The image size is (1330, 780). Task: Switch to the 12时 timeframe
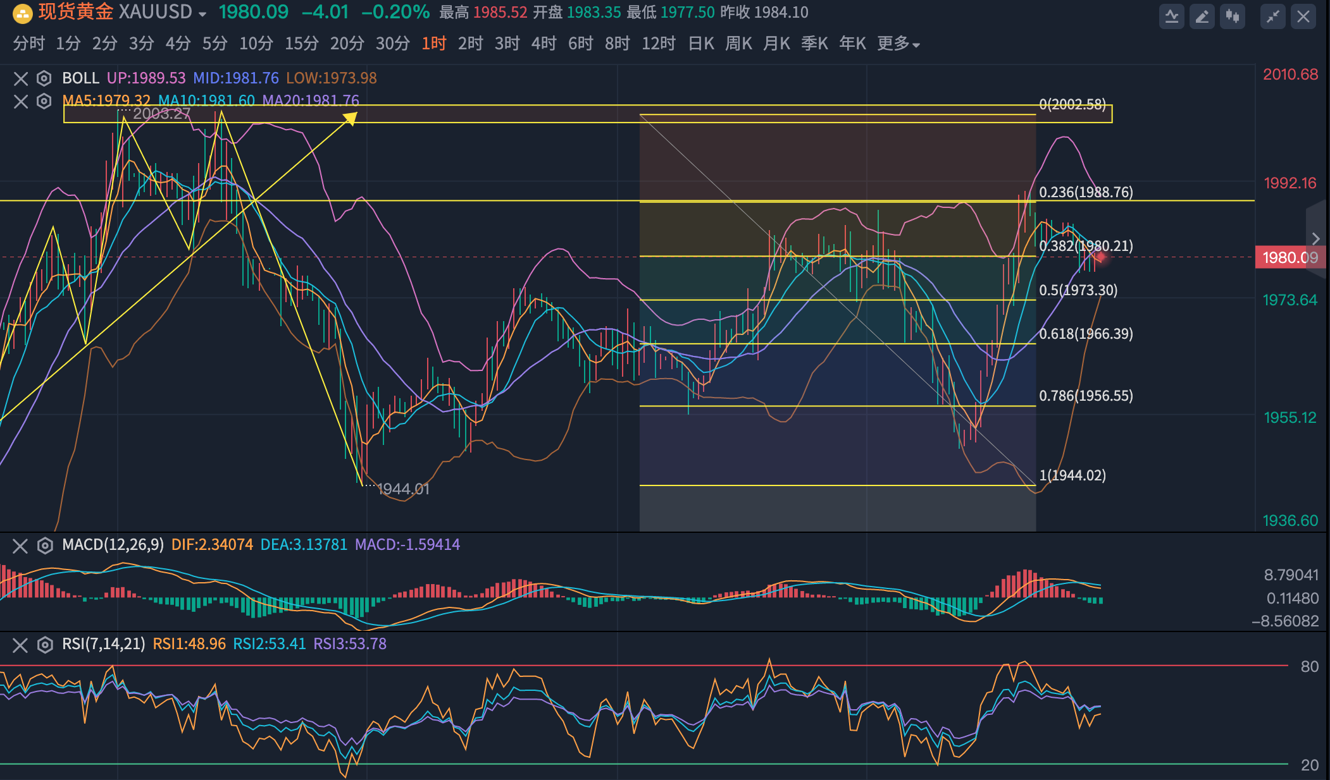point(659,44)
